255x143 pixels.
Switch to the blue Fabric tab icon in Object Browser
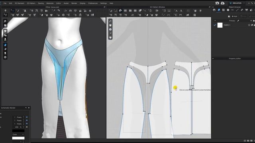pyautogui.click(x=219, y=10)
